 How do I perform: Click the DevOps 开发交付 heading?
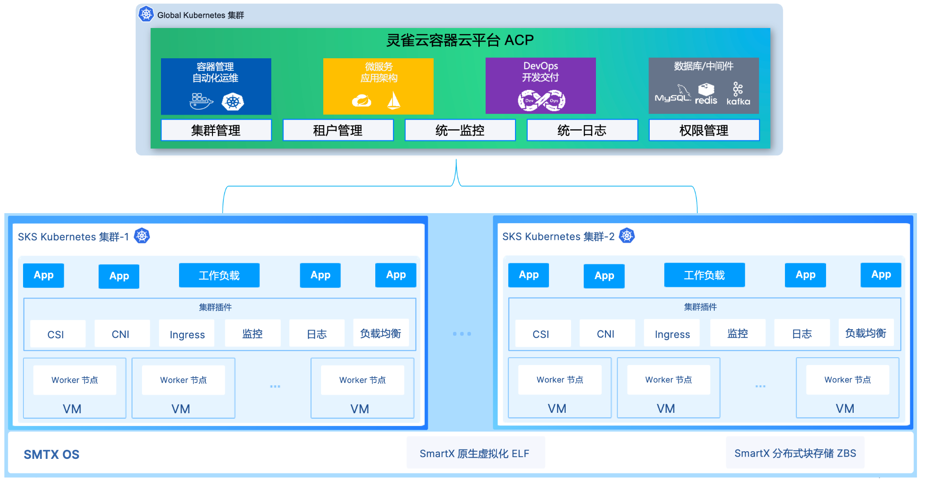540,72
